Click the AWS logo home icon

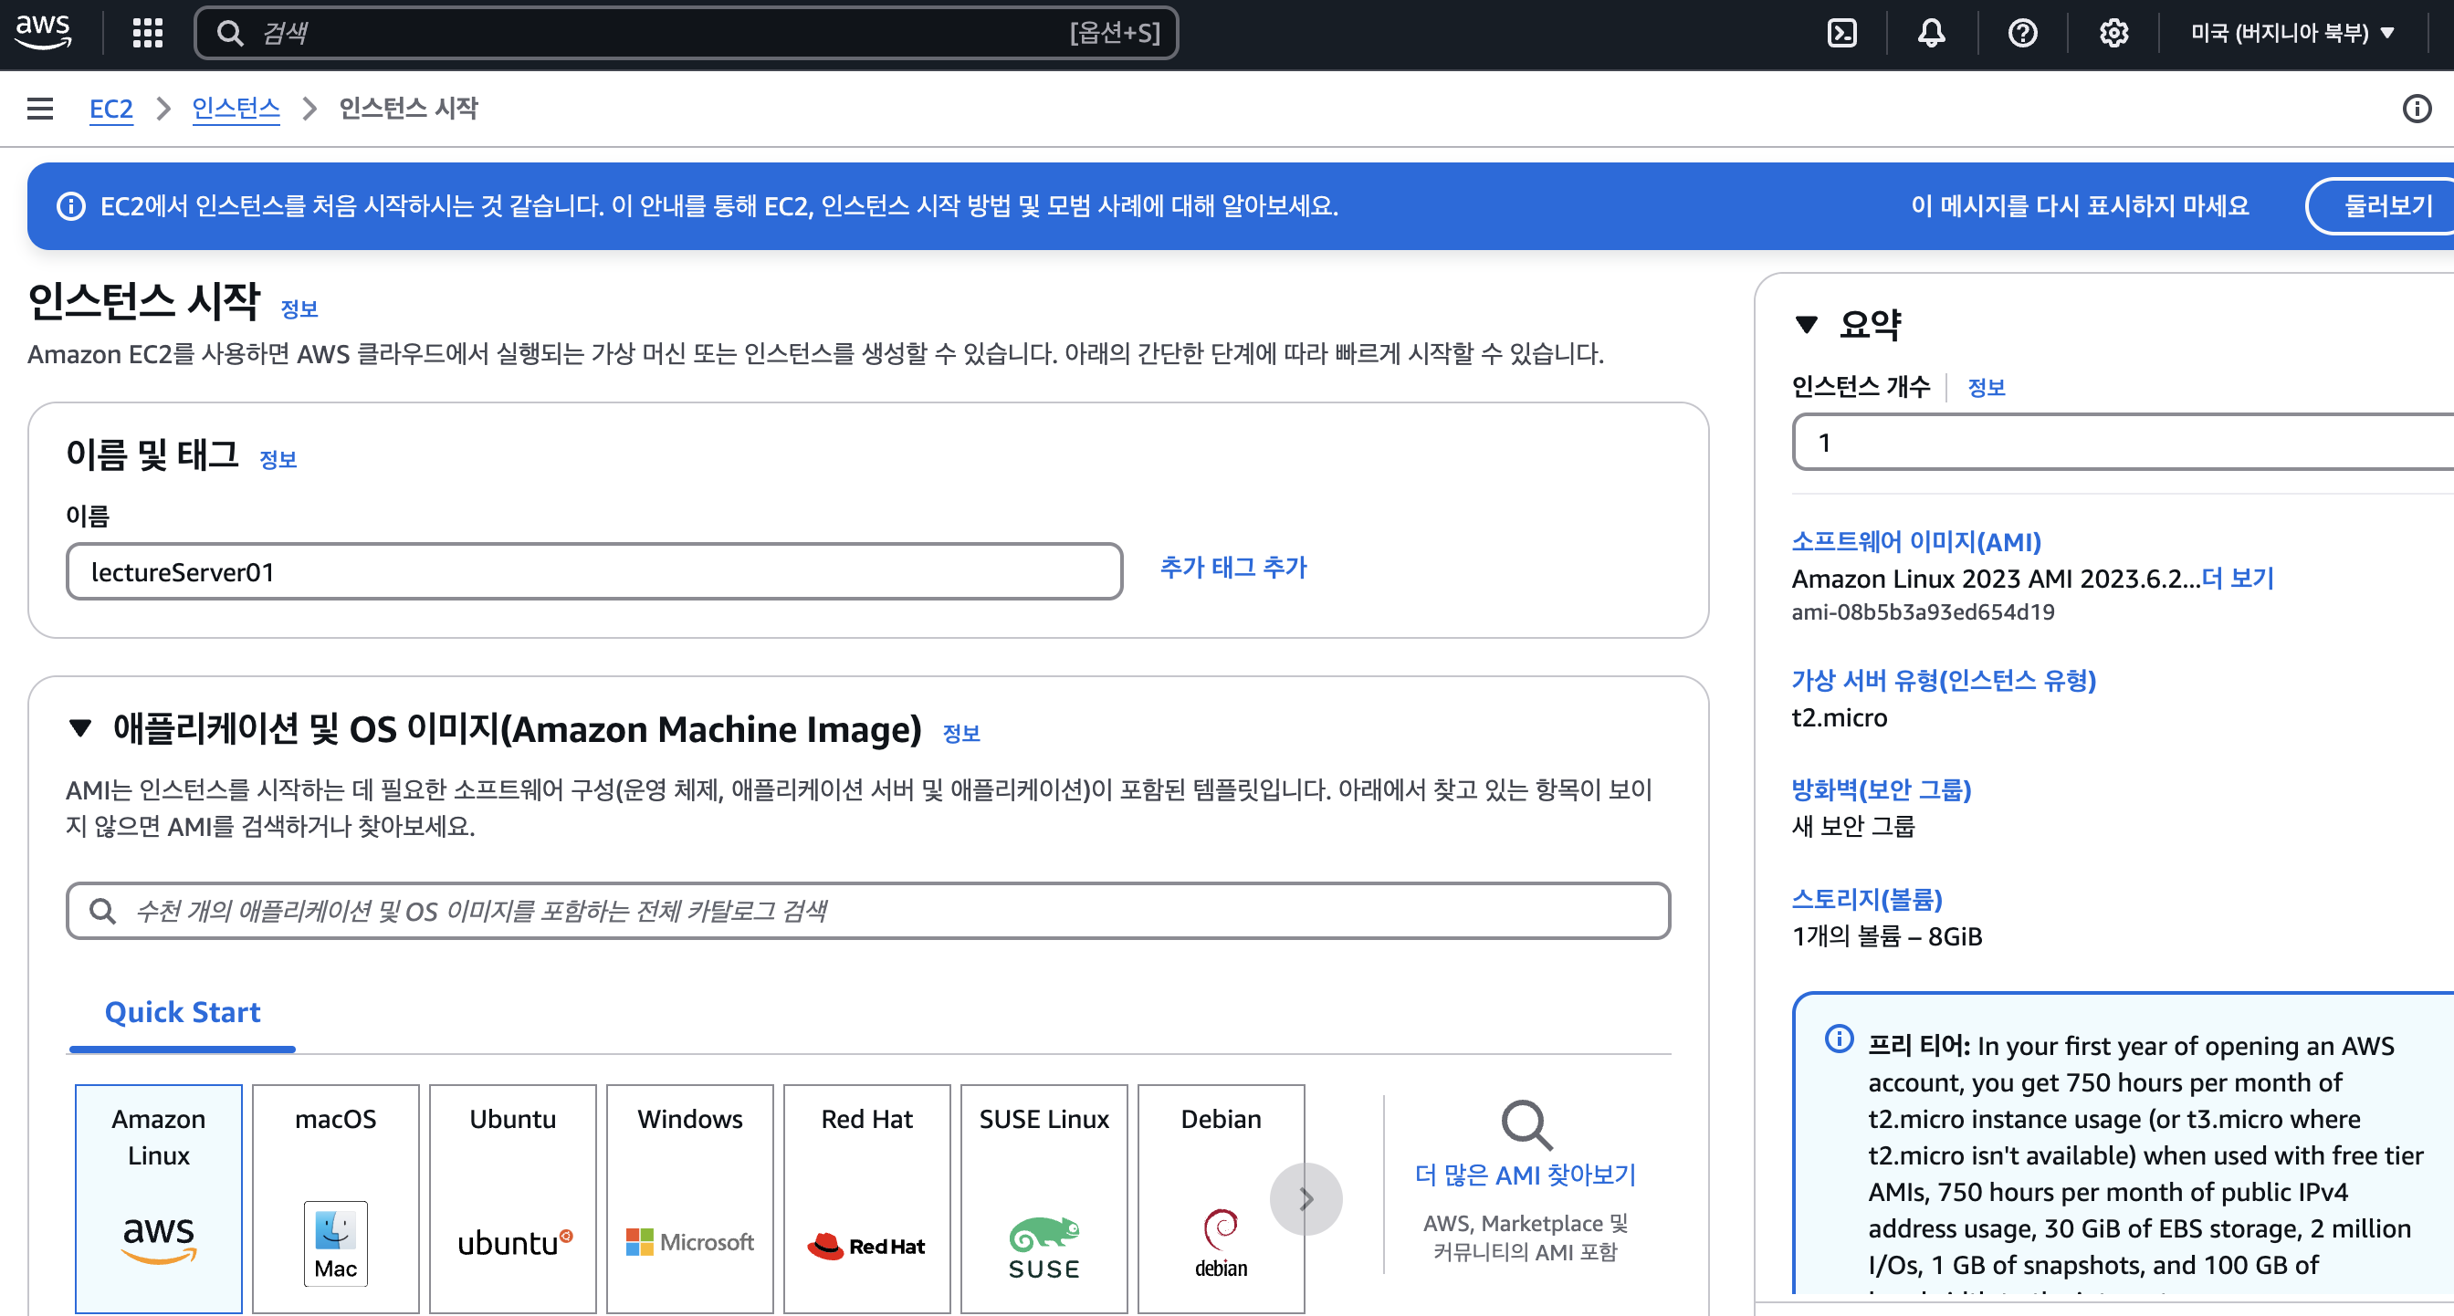pos(46,34)
